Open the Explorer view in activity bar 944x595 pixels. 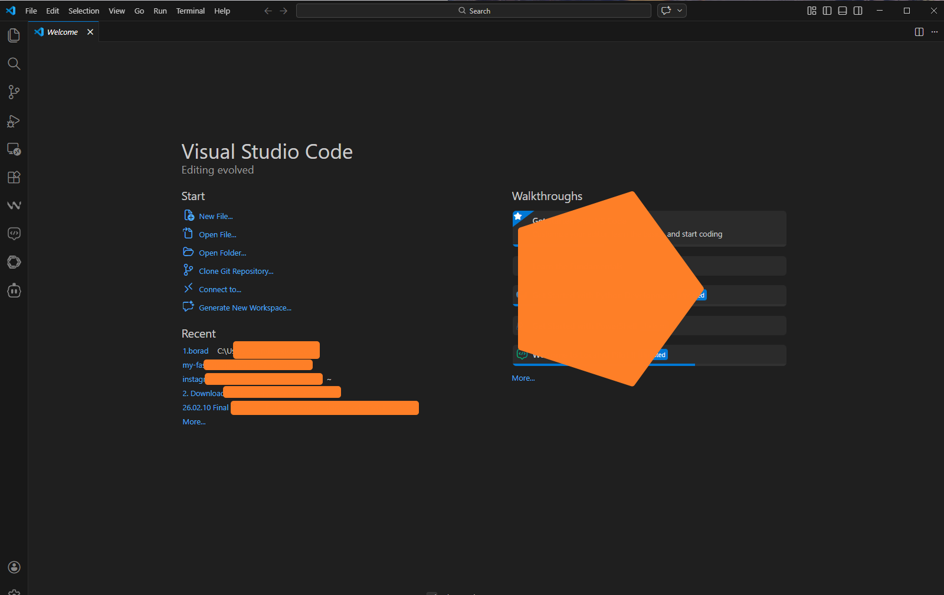coord(14,35)
